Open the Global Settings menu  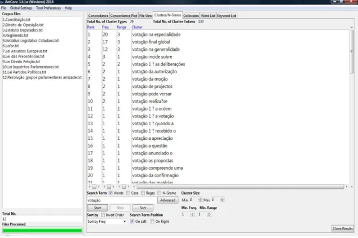coord(21,8)
